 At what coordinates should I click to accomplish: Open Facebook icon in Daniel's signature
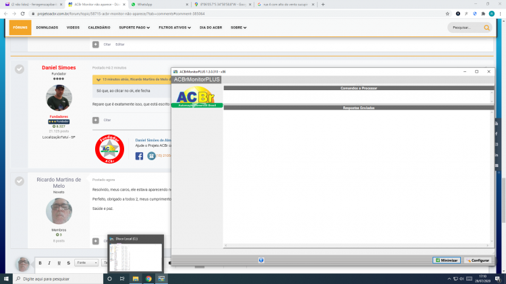click(x=139, y=156)
